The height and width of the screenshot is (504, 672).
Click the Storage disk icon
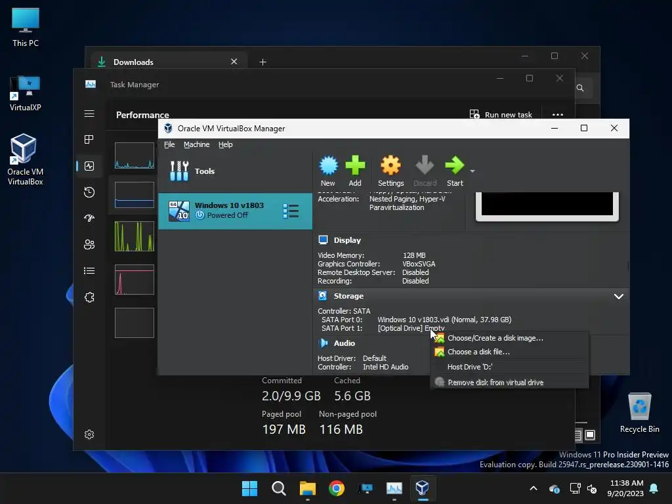(323, 296)
